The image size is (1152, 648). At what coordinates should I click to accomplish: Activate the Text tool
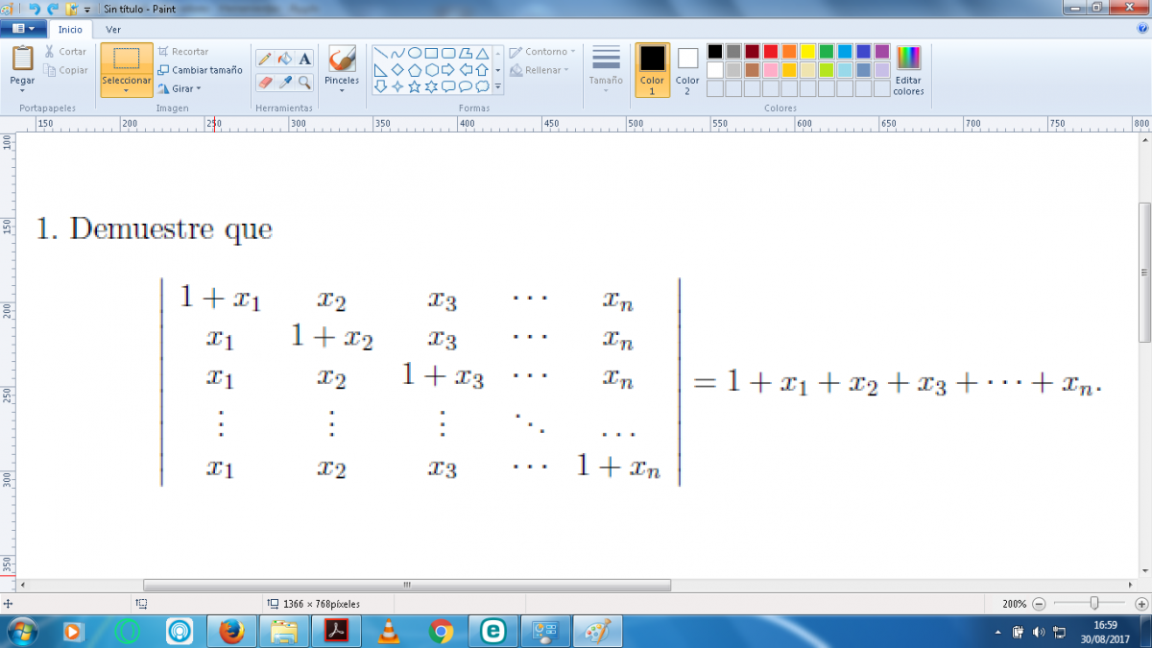click(304, 59)
